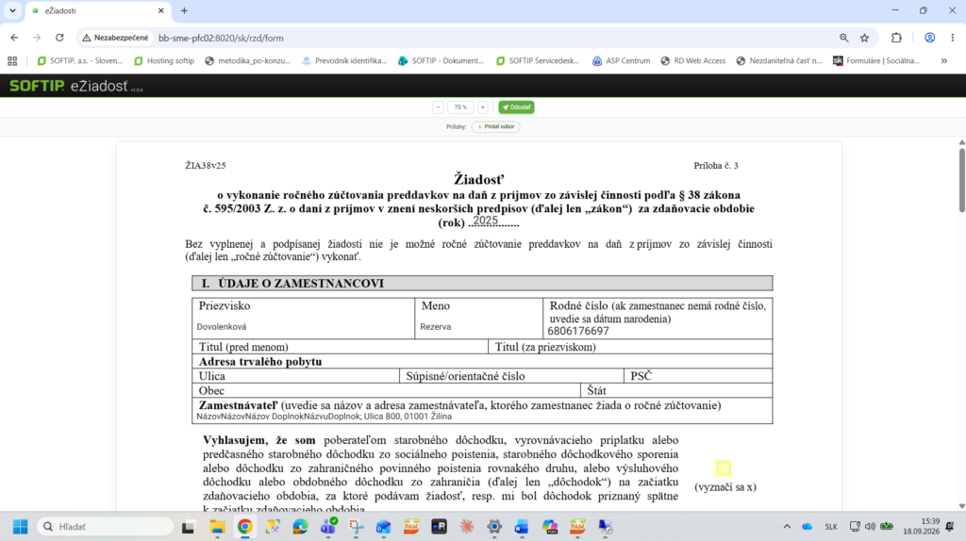
Task: Click the Priezvisko field with Dovolenková
Action: [x=222, y=327]
